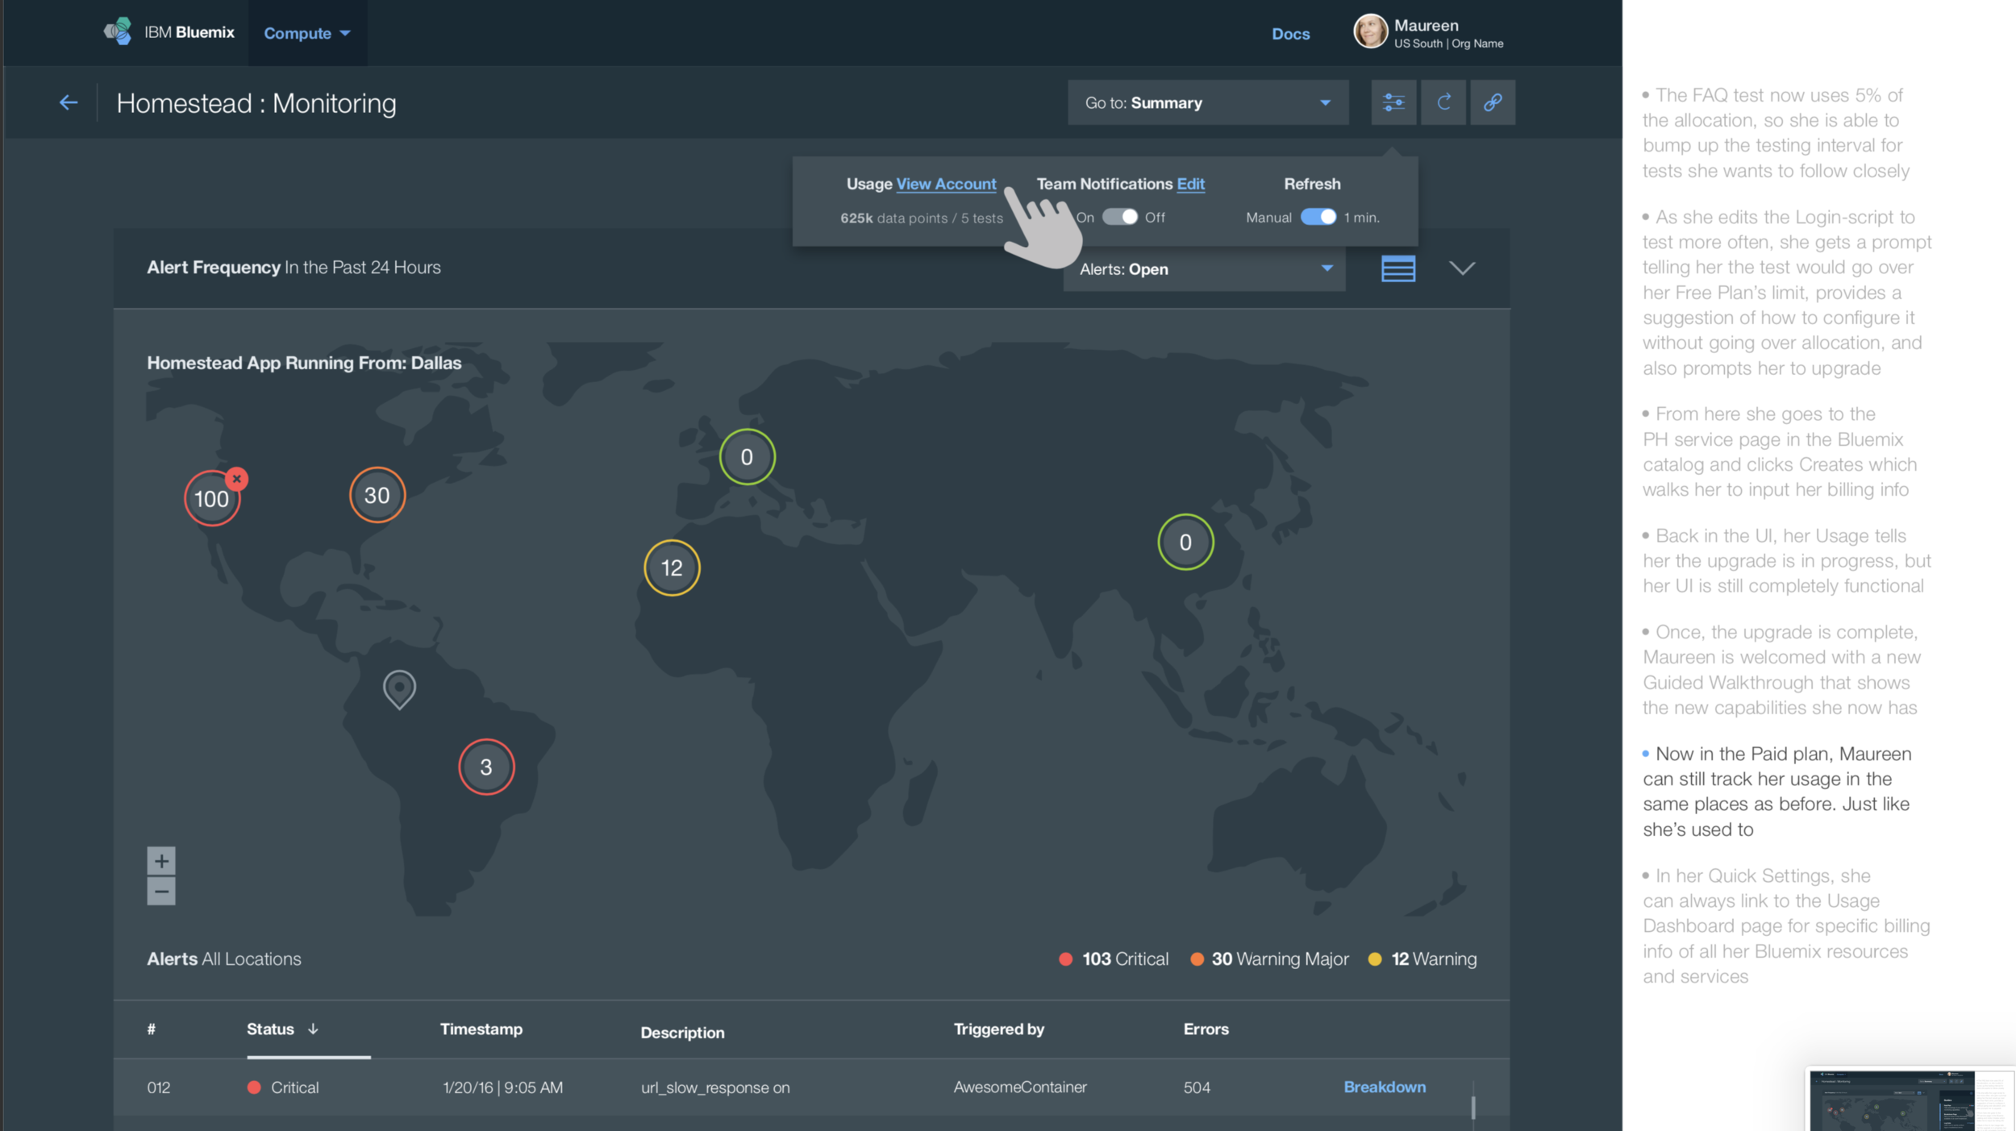Switch to list view icon
The image size is (2016, 1131).
(1397, 268)
